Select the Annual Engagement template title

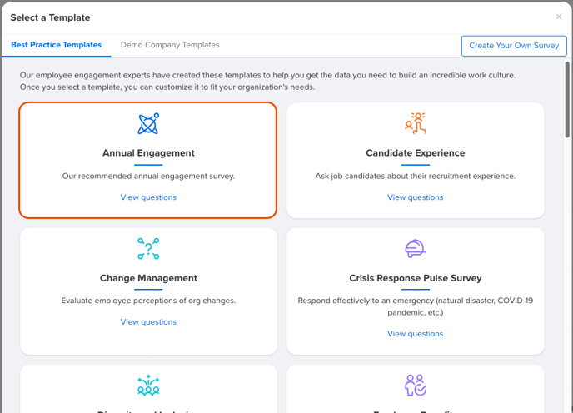click(x=148, y=152)
